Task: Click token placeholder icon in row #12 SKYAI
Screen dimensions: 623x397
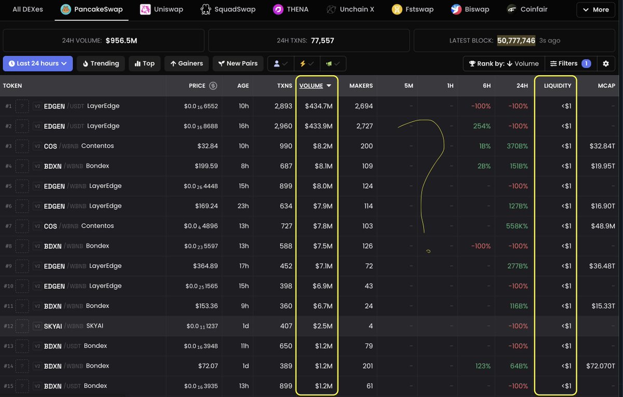Action: (x=22, y=326)
